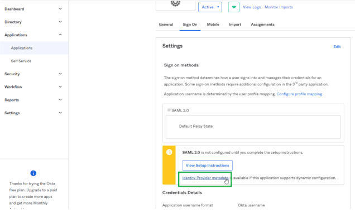The image size is (355, 213).
Task: Select Self Service in the sidebar
Action: click(x=21, y=61)
